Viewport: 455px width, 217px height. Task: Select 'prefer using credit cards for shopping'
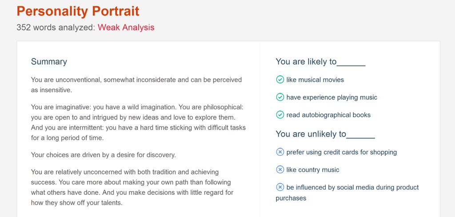click(x=342, y=152)
